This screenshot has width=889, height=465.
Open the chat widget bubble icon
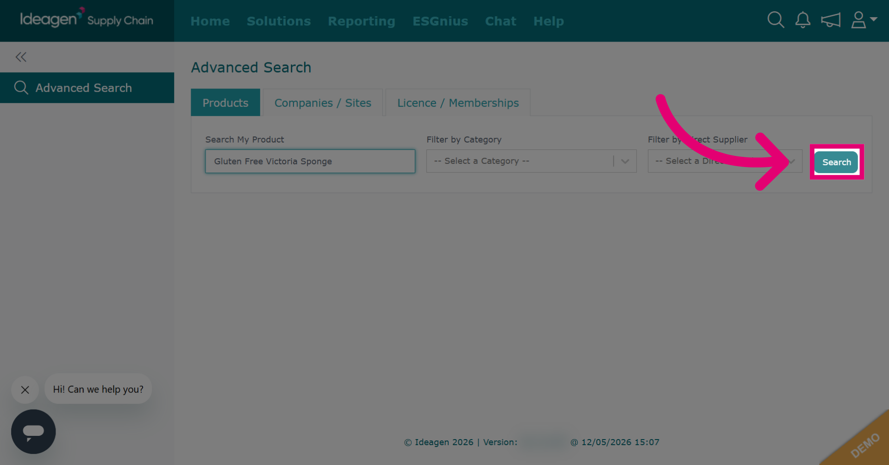pyautogui.click(x=33, y=432)
